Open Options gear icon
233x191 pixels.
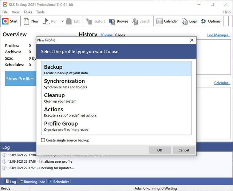tap(203, 21)
